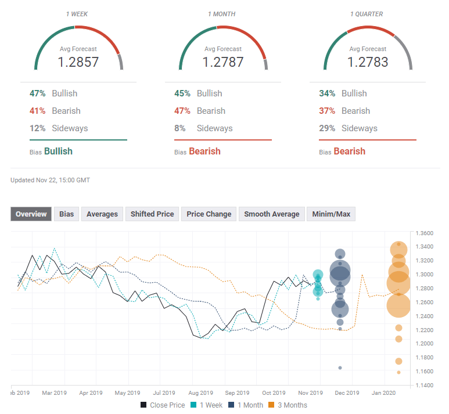Click the largest dark blue 1 Month bubble
Image resolution: width=449 pixels, height=414 pixels.
point(340,273)
